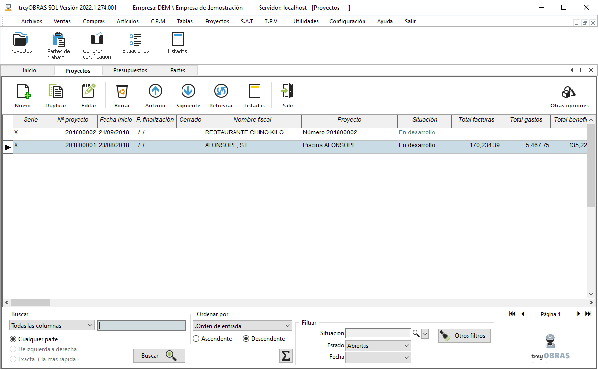Open the Orden de entrada dropdown
Screen dimensions: 598x370
tap(242, 326)
